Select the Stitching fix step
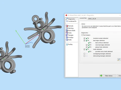Viewport: 121px width, 90px height. 70,28
